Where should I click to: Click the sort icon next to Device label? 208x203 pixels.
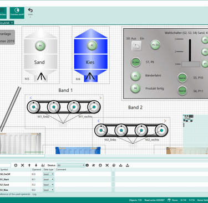(x=43, y=165)
